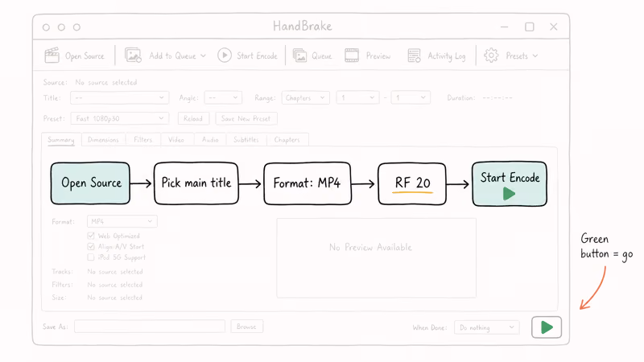The height and width of the screenshot is (362, 644).
Task: Click the No Preview Available area
Action: [376, 257]
